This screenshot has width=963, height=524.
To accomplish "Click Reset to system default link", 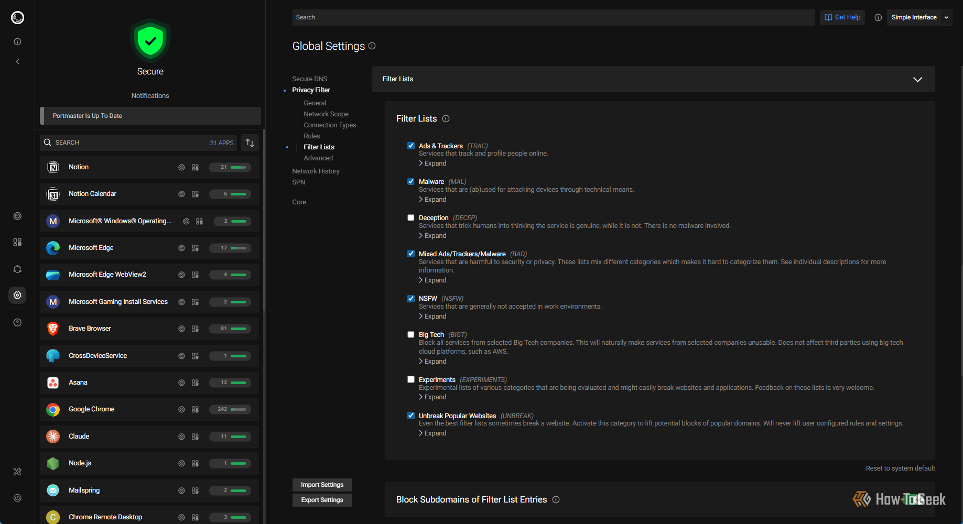I will click(901, 468).
